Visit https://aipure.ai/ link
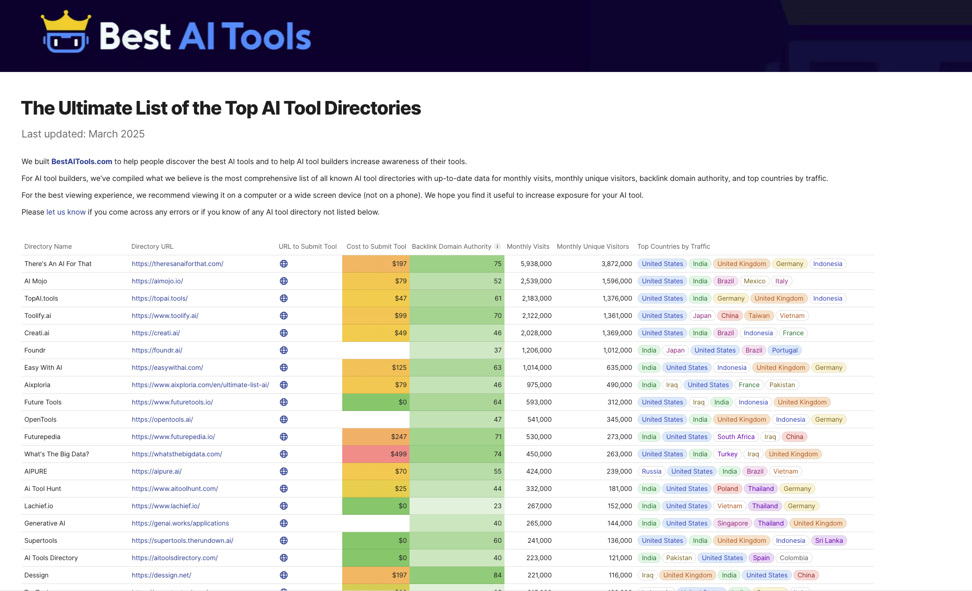 coord(157,471)
